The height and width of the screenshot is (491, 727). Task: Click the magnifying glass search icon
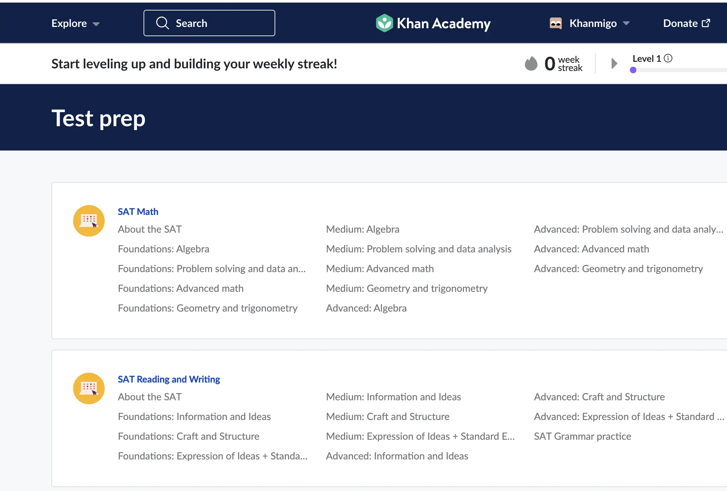coord(162,23)
